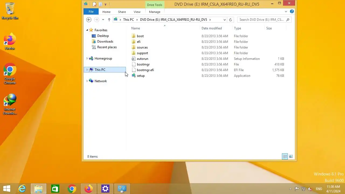Viewport: 345px width, 194px height.
Task: Click DVD Drive (E:) breadcrumb segment
Action: (174, 20)
